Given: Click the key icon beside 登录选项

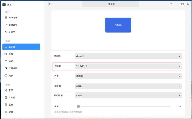Looking at the screenshot, I should point(6,25).
